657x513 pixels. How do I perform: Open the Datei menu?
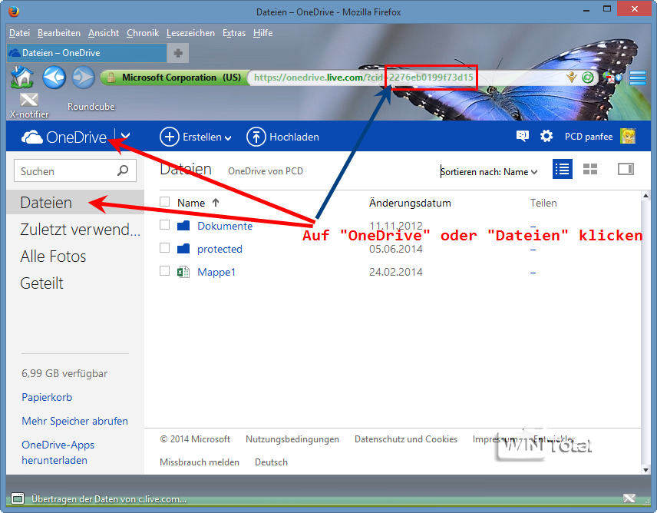point(19,33)
